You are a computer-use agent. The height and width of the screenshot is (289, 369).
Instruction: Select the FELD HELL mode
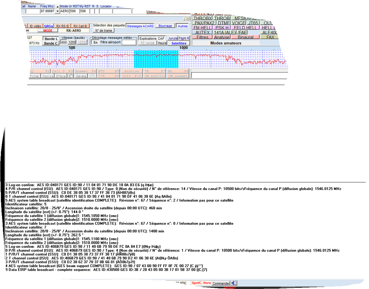point(245,28)
